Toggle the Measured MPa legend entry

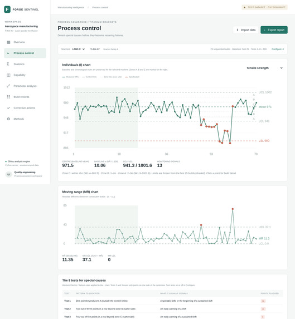click(x=70, y=77)
